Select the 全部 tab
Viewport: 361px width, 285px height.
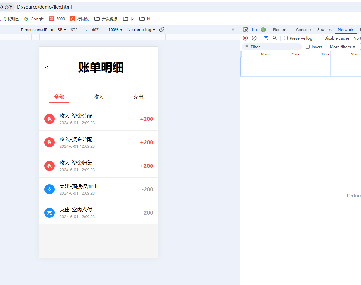[x=59, y=97]
